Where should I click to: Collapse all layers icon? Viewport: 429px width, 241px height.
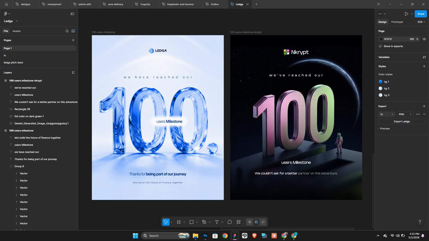[x=73, y=72]
